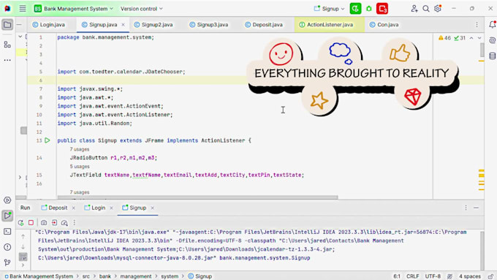Click the 6:1 caret position indicator
The height and width of the screenshot is (280, 497).
397,276
